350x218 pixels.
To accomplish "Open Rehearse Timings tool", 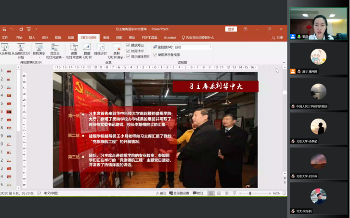I will pos(101,47).
